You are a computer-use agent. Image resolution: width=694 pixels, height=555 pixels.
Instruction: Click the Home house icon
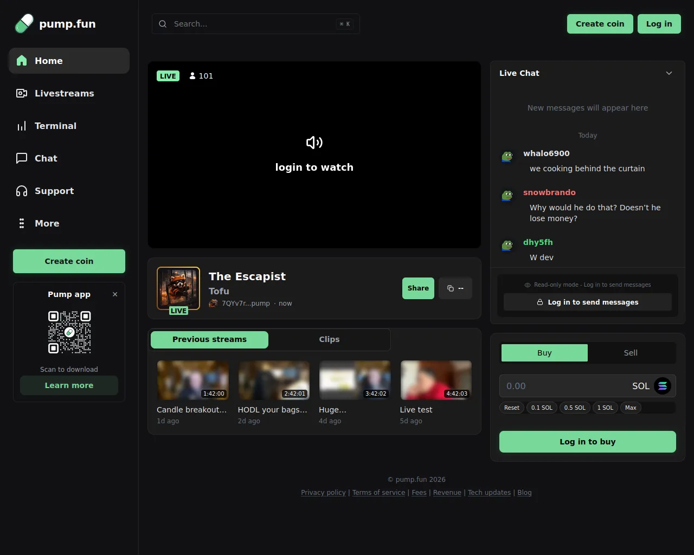coord(22,61)
